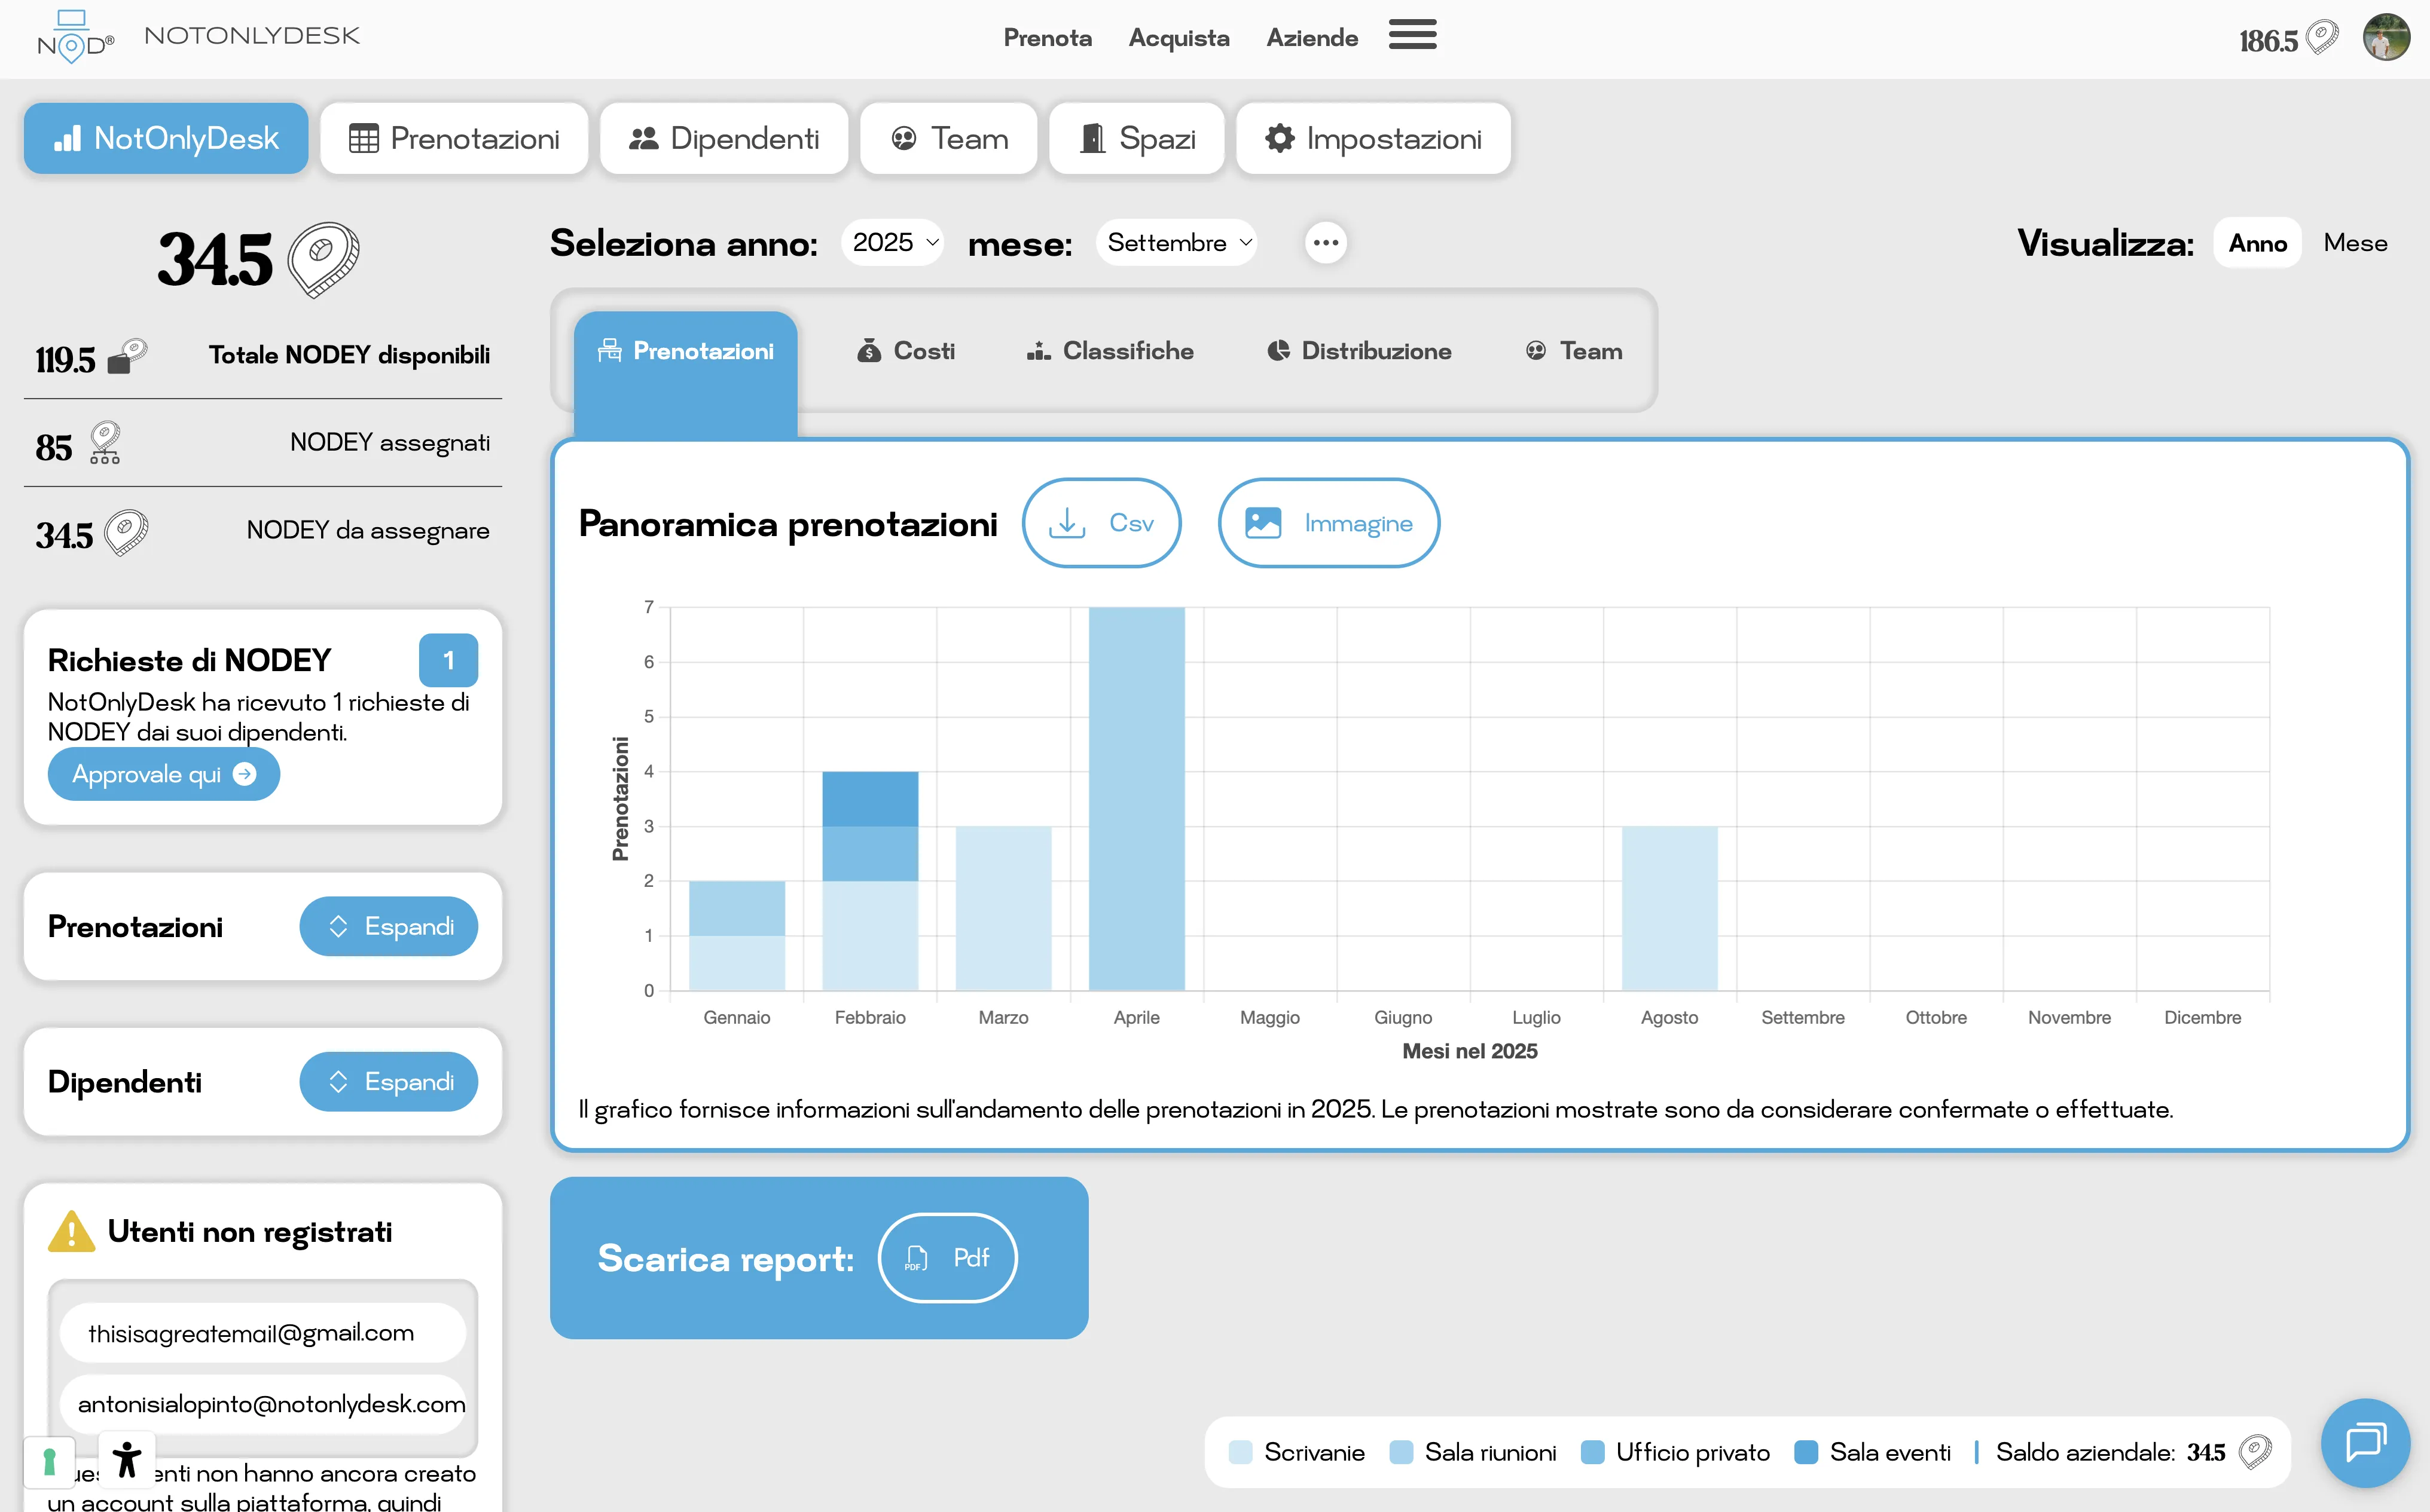This screenshot has width=2430, height=1512.
Task: Select antonisialopinto@notonlydesk.com unregistered user
Action: pyautogui.click(x=263, y=1404)
